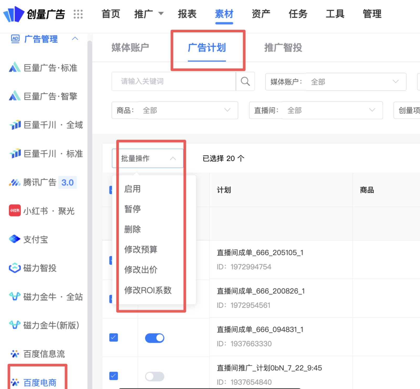Uncheck the row 直播间推广_计划0bN_7_22_9:45
This screenshot has height=389, width=420.
114,376
